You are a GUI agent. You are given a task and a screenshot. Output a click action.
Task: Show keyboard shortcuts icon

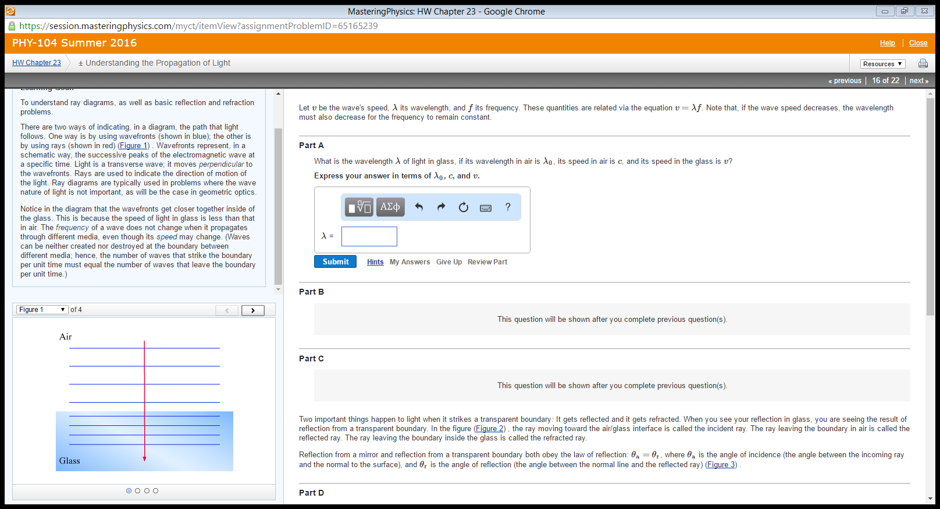tap(486, 207)
